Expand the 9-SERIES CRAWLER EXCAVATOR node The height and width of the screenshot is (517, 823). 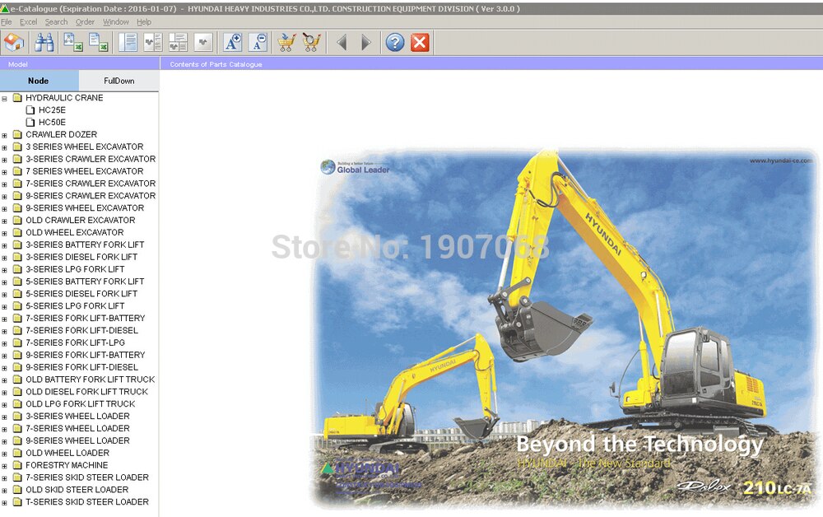coord(4,196)
